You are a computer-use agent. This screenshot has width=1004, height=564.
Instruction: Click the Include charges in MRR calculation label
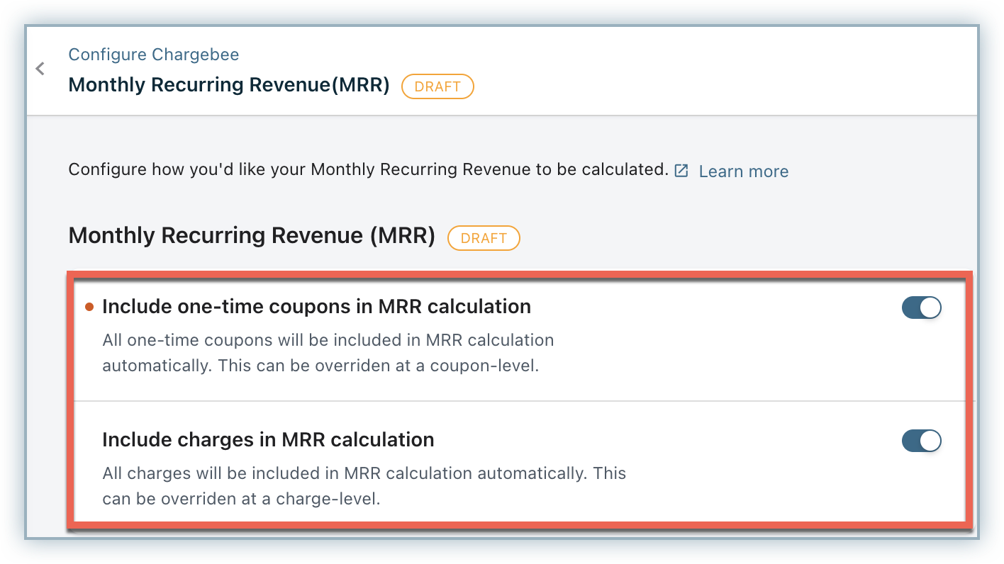click(268, 439)
